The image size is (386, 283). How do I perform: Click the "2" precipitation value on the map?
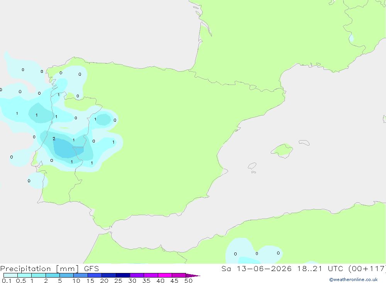click(54, 139)
